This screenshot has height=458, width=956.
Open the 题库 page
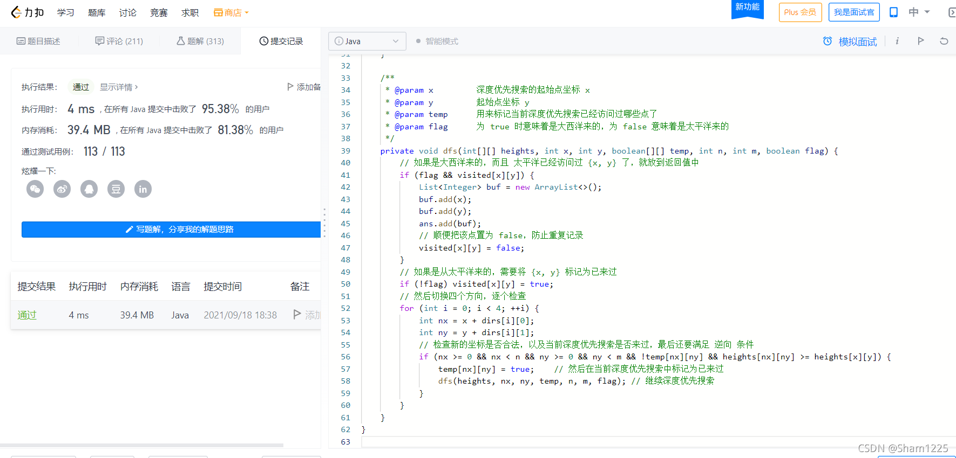[97, 12]
